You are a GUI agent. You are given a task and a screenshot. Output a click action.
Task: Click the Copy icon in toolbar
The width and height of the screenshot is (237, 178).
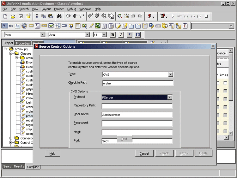coord(44,16)
